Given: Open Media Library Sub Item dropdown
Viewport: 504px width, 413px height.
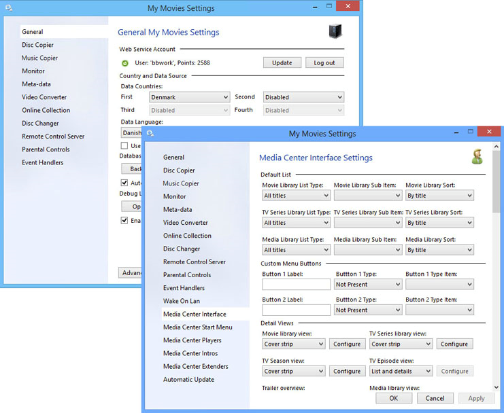Looking at the screenshot, I should [x=368, y=250].
